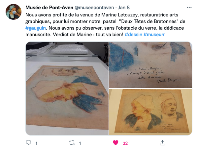Open the Jan 8 timestamp link
Screen dimensions: 198x150
[x=124, y=8]
